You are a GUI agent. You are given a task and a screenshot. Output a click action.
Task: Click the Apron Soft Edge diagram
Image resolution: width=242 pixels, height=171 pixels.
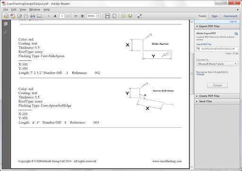pos(150,96)
